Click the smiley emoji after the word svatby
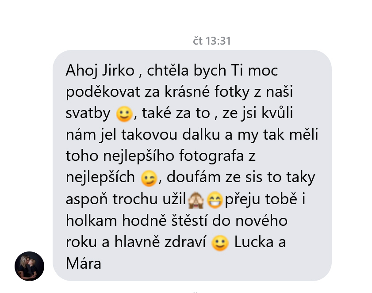Viewport: 372px width, 293px height. tap(124, 114)
